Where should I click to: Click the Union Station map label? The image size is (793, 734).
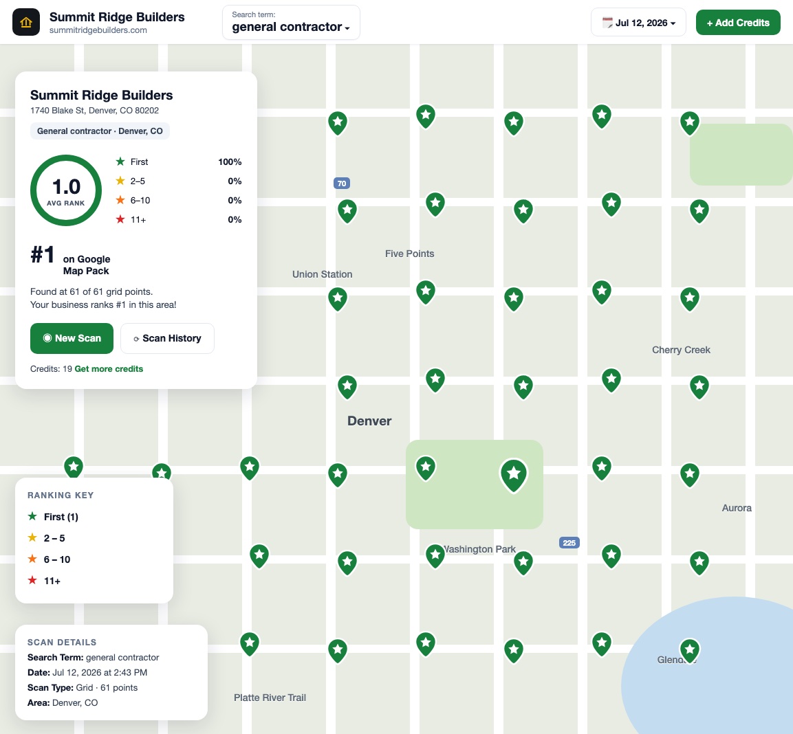point(322,274)
